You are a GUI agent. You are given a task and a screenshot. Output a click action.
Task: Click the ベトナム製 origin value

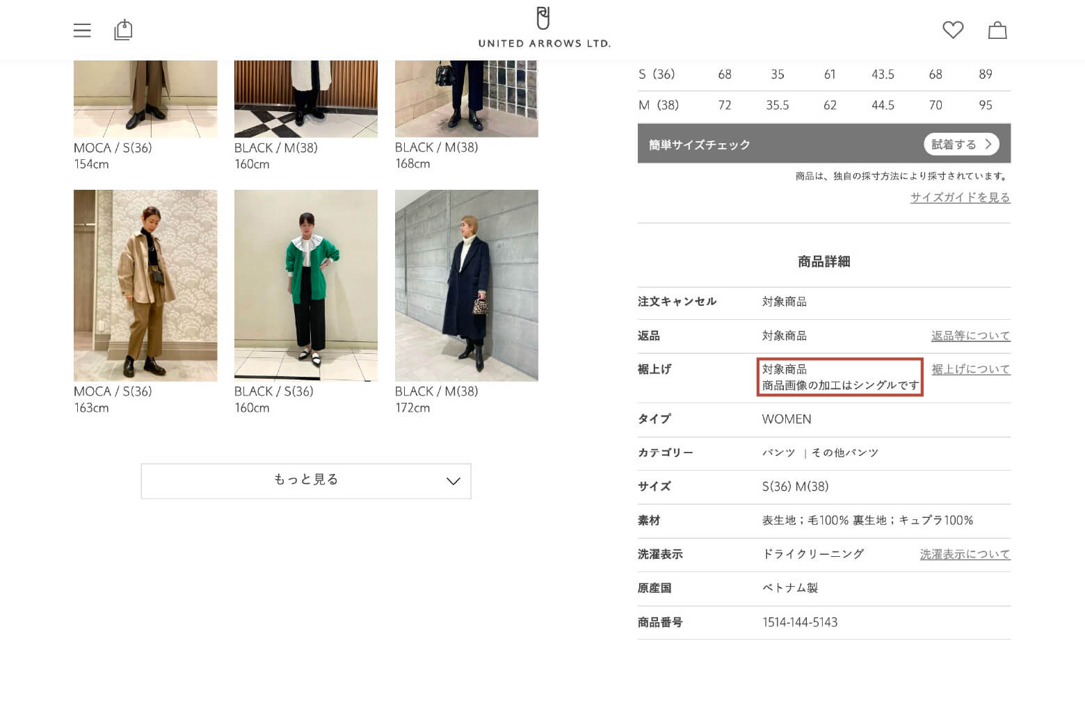tap(790, 588)
